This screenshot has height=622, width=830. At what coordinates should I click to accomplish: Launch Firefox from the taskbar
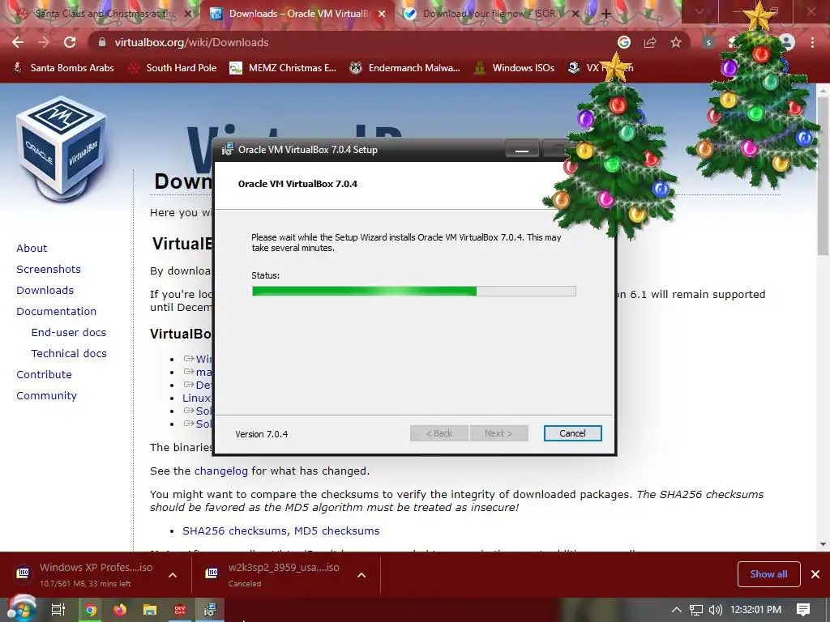[x=120, y=610]
